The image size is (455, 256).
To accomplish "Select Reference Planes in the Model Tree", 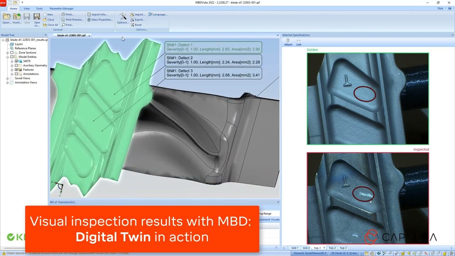I will pos(25,48).
